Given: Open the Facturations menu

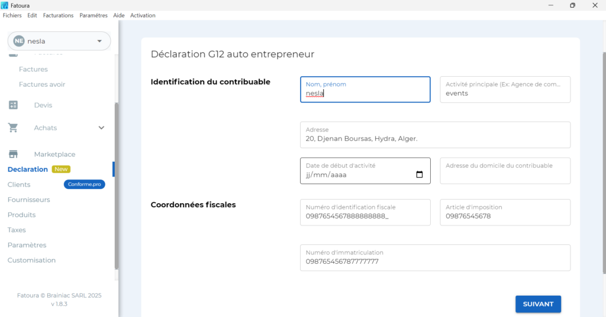Looking at the screenshot, I should pos(58,15).
